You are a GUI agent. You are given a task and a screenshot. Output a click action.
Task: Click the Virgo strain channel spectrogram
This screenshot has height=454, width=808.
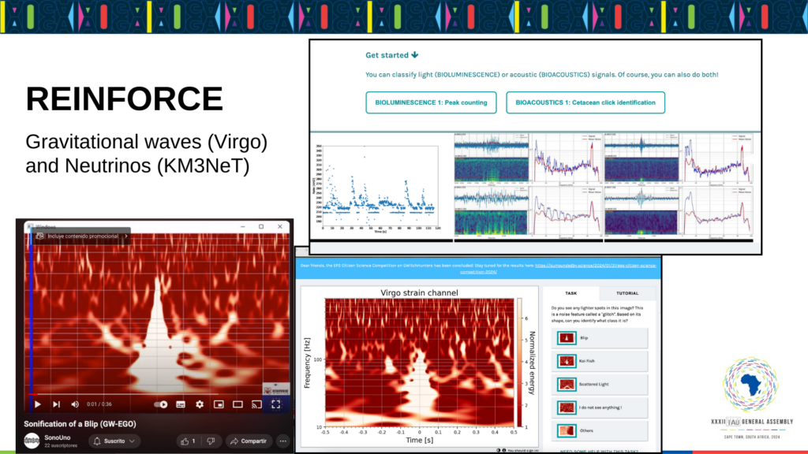pos(420,363)
